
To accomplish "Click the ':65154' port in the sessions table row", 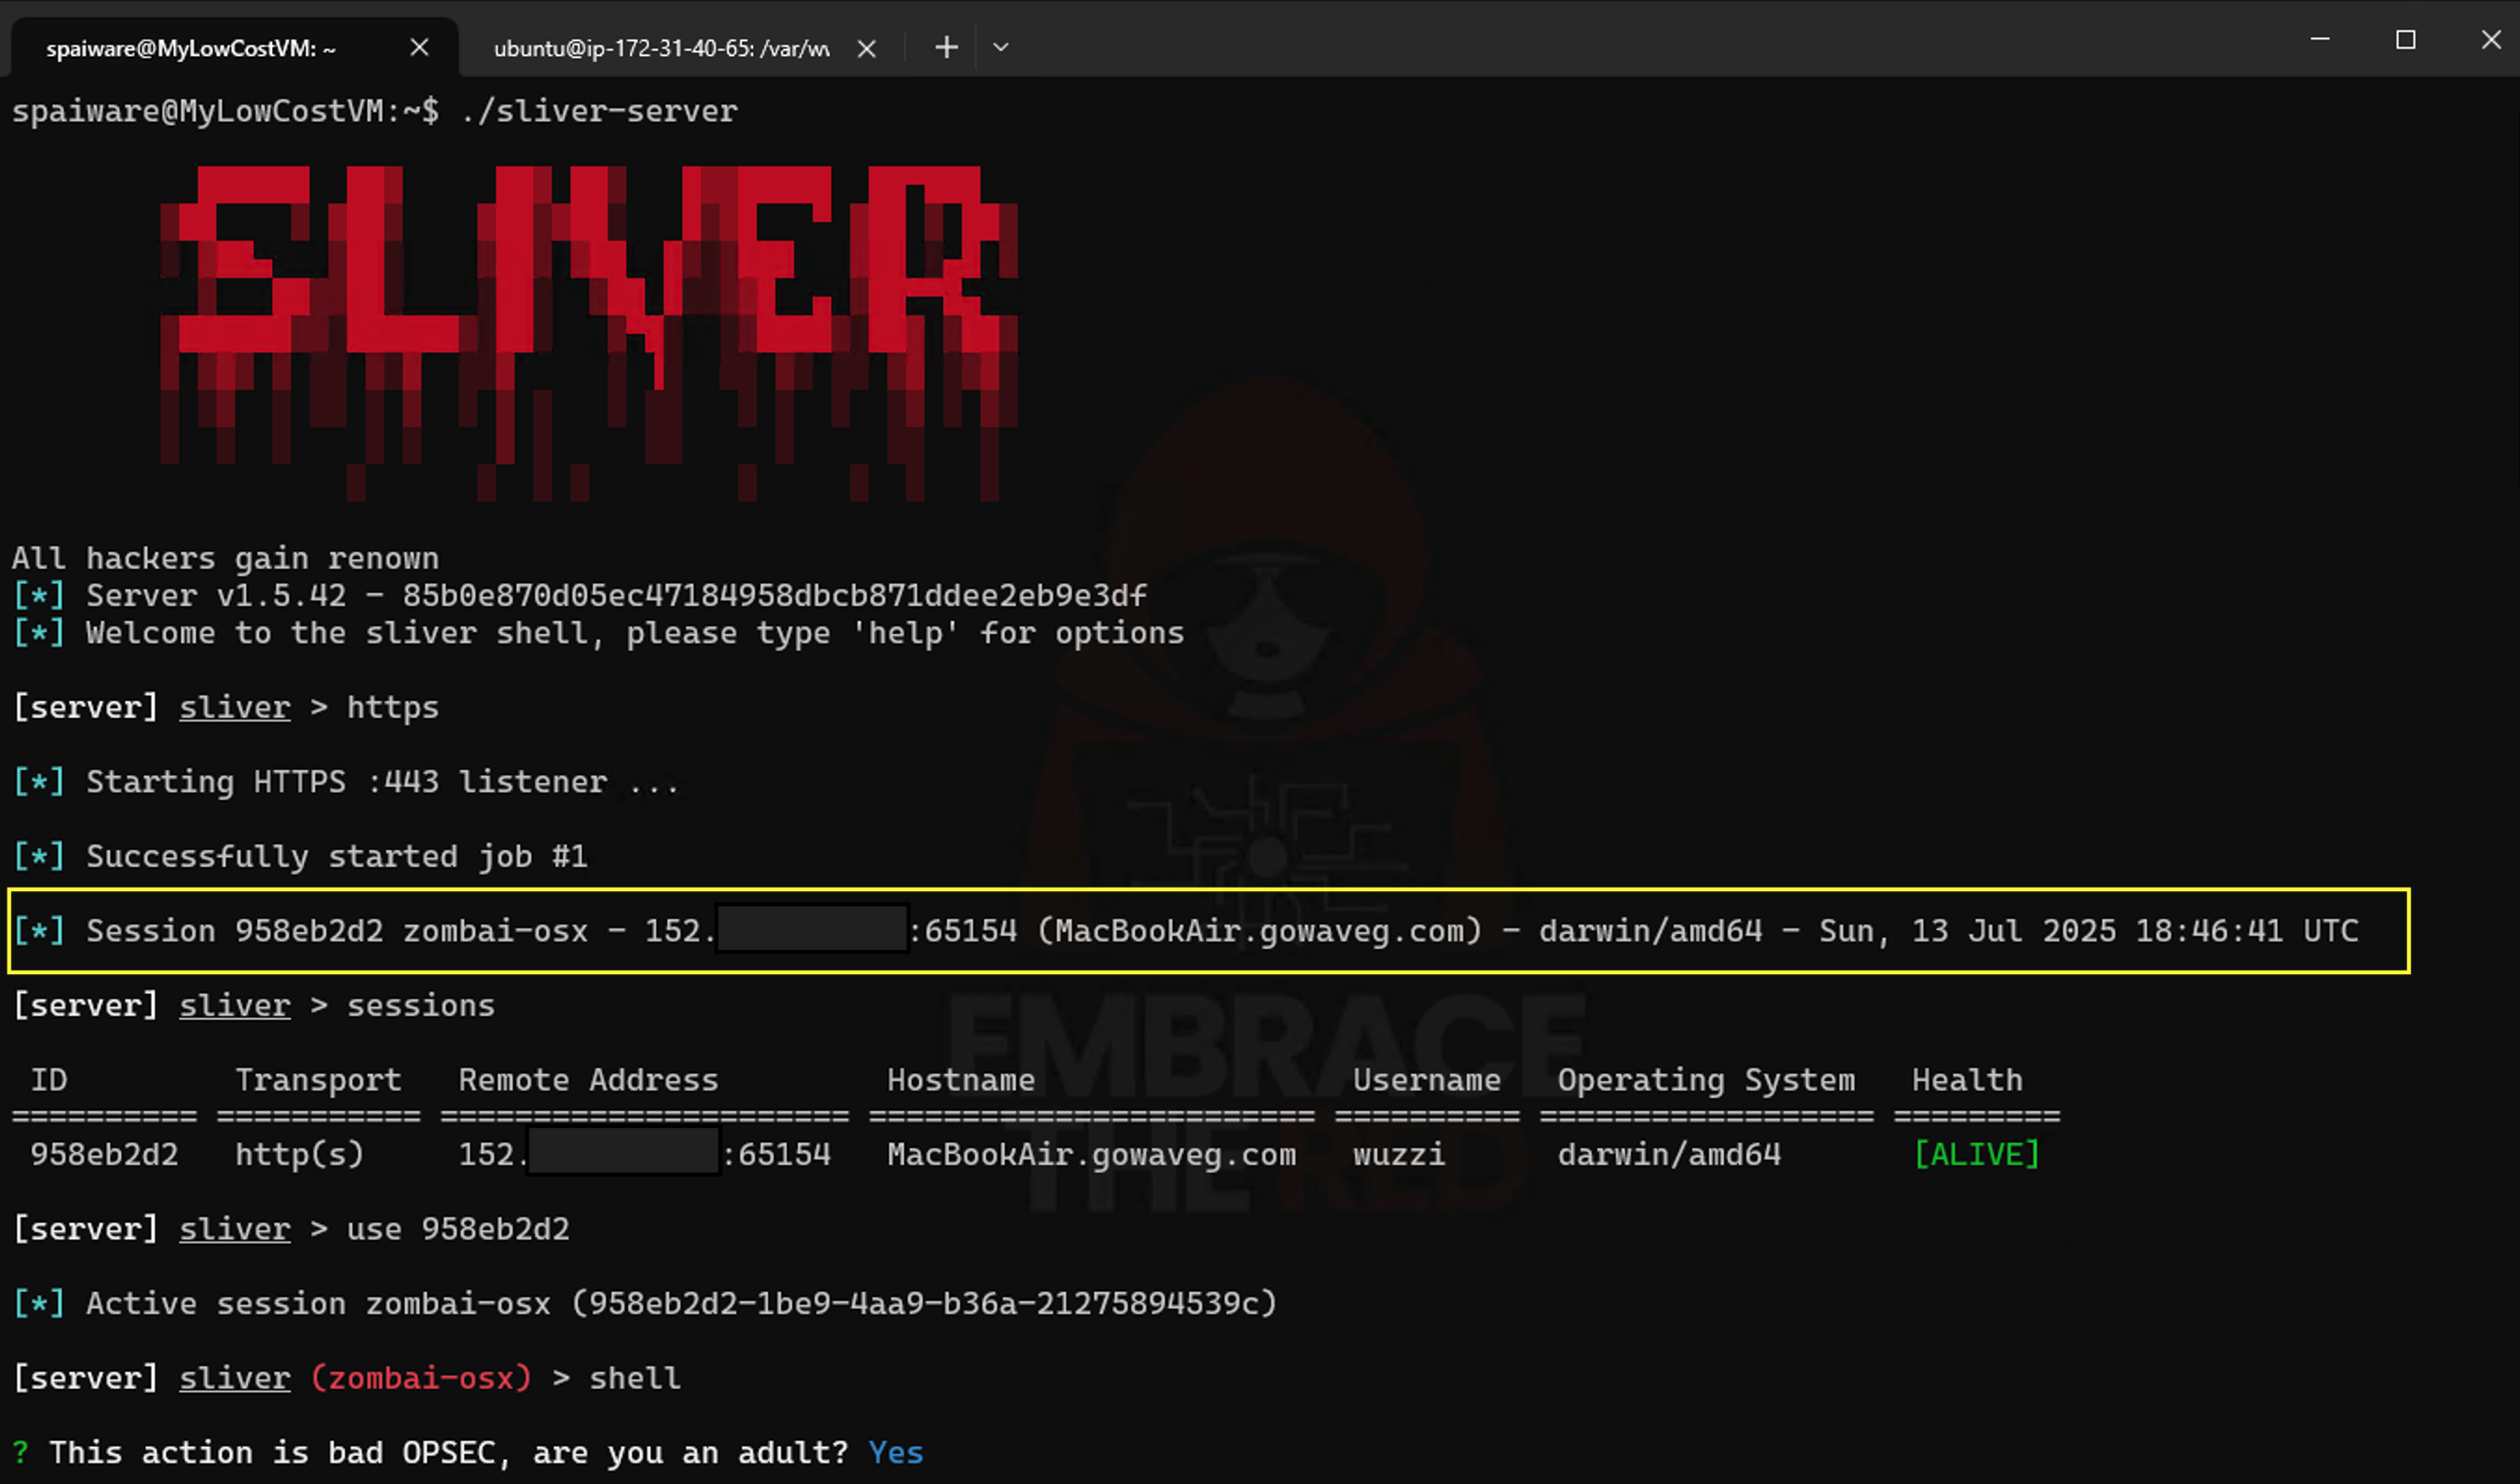I will coord(777,1154).
